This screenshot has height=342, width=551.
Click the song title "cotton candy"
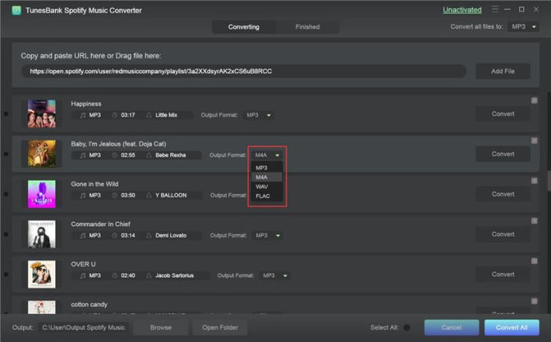[x=89, y=304]
